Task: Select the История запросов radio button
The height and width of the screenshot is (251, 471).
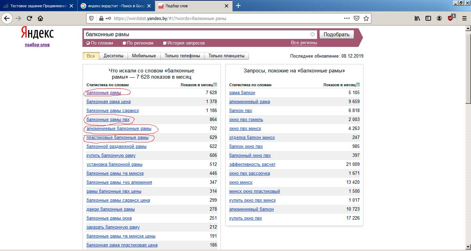Action: point(165,43)
